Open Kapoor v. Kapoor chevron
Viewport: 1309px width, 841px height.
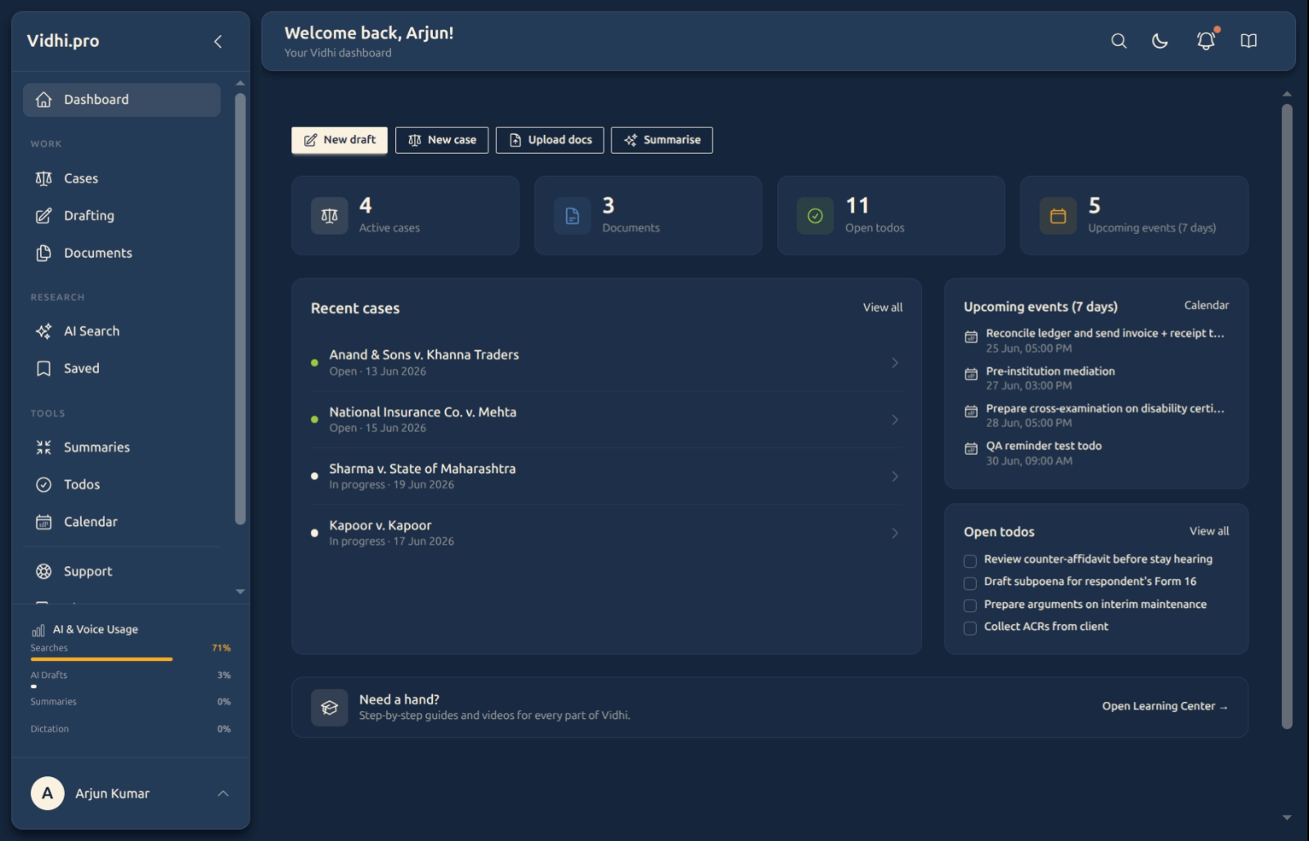tap(895, 533)
